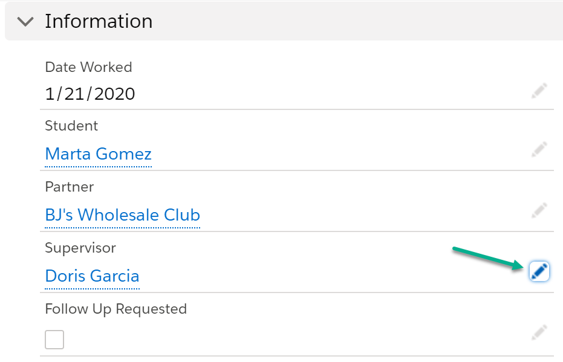The image size is (563, 362).
Task: Open the Marta Gomez student record
Action: point(99,154)
